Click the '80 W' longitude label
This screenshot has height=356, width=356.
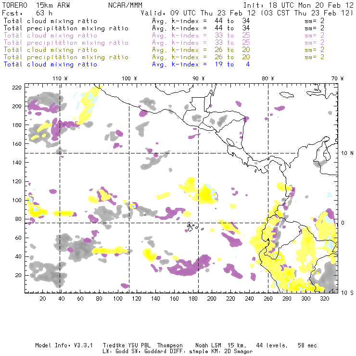(x=267, y=78)
